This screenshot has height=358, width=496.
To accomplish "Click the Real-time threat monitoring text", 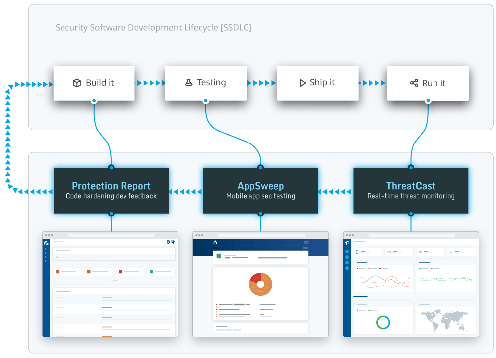I will tap(411, 196).
